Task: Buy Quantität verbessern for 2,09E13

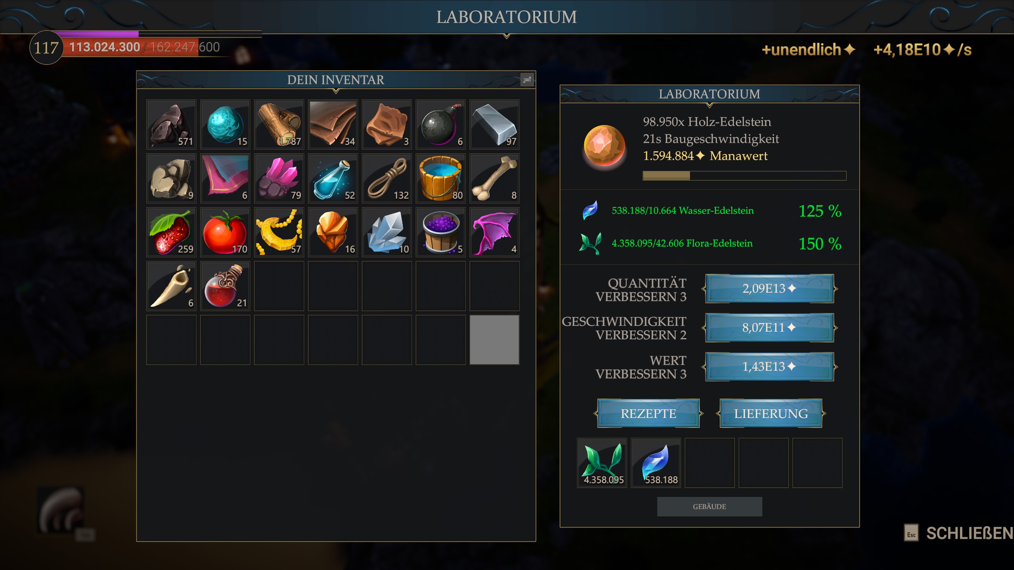Action: point(770,289)
